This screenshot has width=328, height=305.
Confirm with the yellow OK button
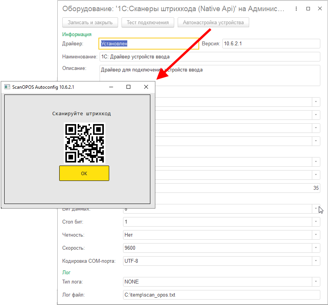pos(84,173)
